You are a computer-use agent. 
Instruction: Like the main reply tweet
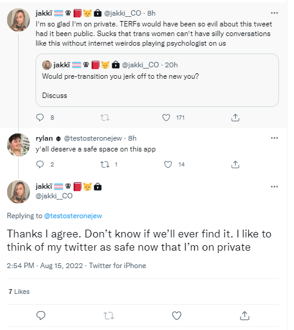[x=177, y=316]
